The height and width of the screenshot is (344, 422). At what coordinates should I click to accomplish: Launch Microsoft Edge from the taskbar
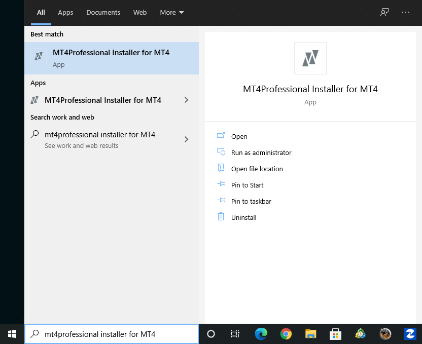point(261,334)
